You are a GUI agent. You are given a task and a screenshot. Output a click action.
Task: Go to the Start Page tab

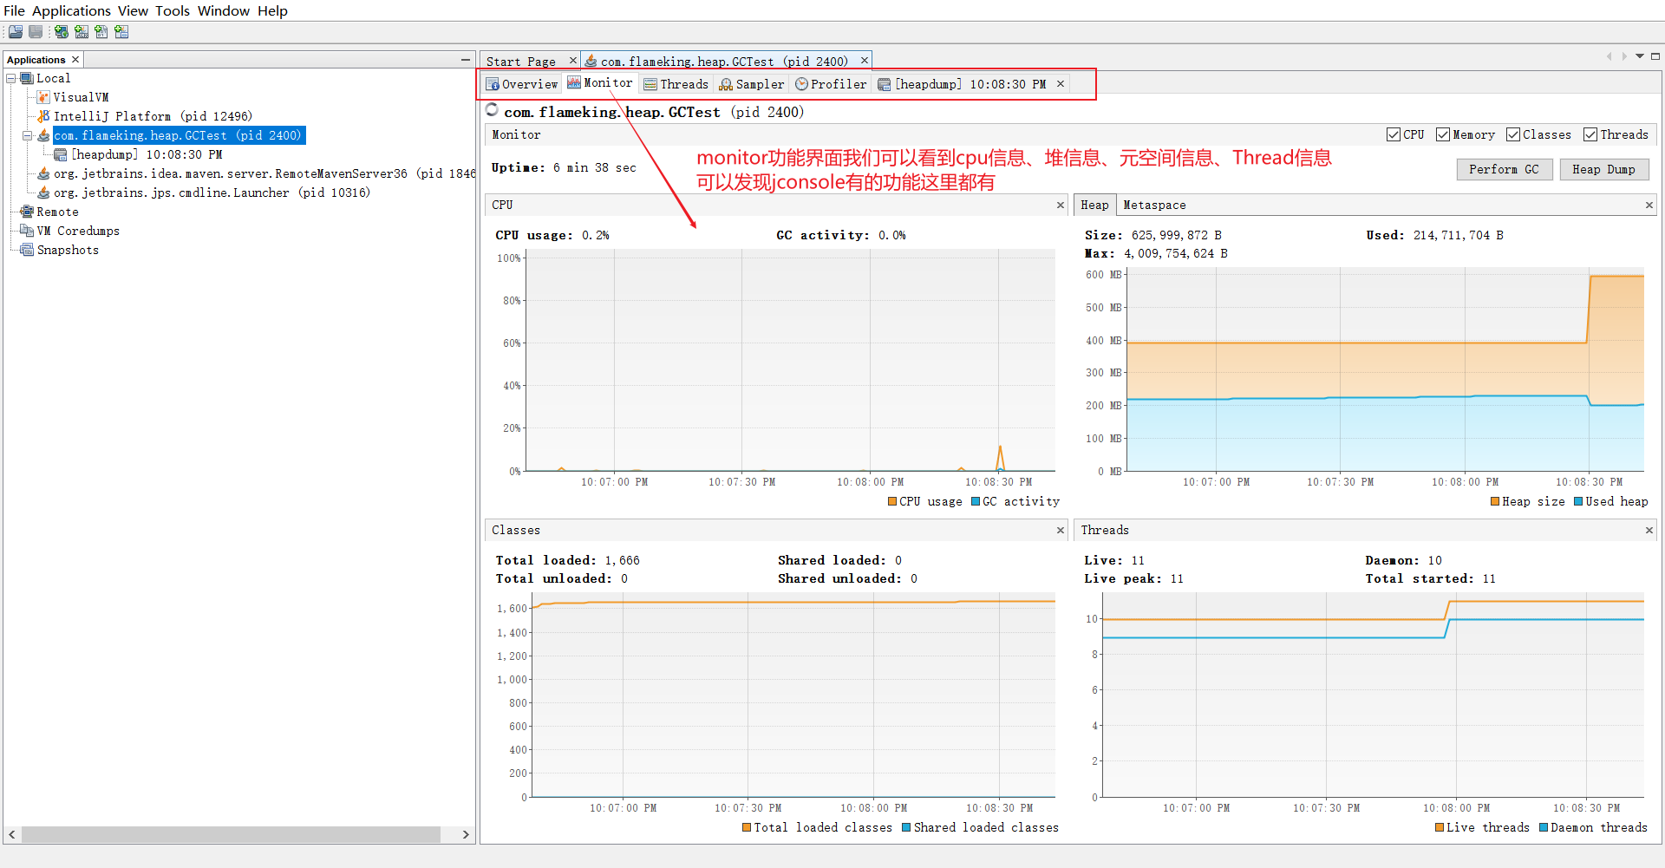tap(523, 61)
